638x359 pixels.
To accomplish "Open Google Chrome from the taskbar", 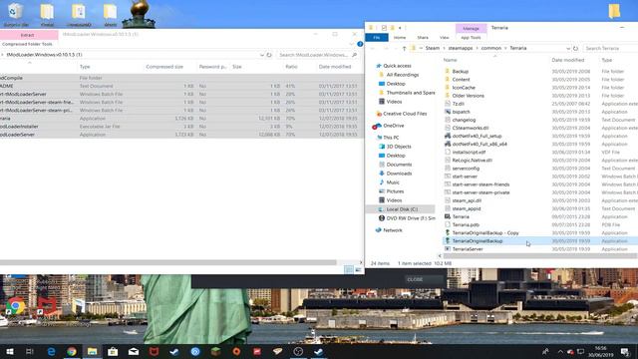I will point(72,352).
